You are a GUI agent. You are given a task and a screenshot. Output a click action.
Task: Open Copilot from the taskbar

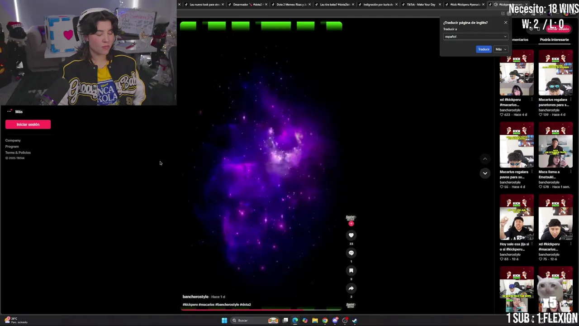(305, 321)
